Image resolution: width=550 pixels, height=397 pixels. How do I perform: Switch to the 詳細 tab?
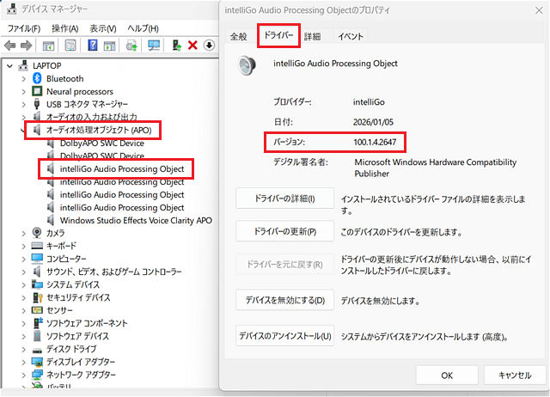pos(312,36)
